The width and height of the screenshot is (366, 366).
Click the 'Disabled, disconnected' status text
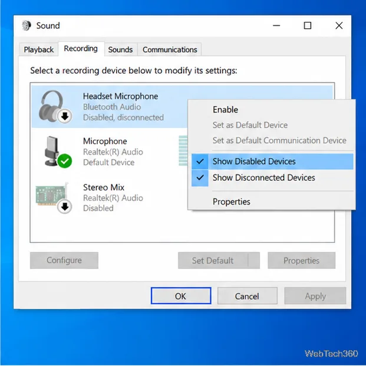pyautogui.click(x=123, y=117)
